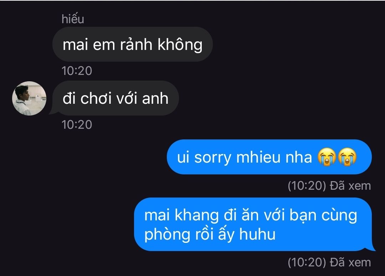Image resolution: width=385 pixels, height=276 pixels.
Task: Click the word 'sorry' in the blue message
Action: (x=213, y=157)
